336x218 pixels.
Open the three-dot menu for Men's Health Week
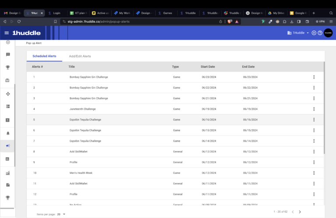[x=314, y=173]
